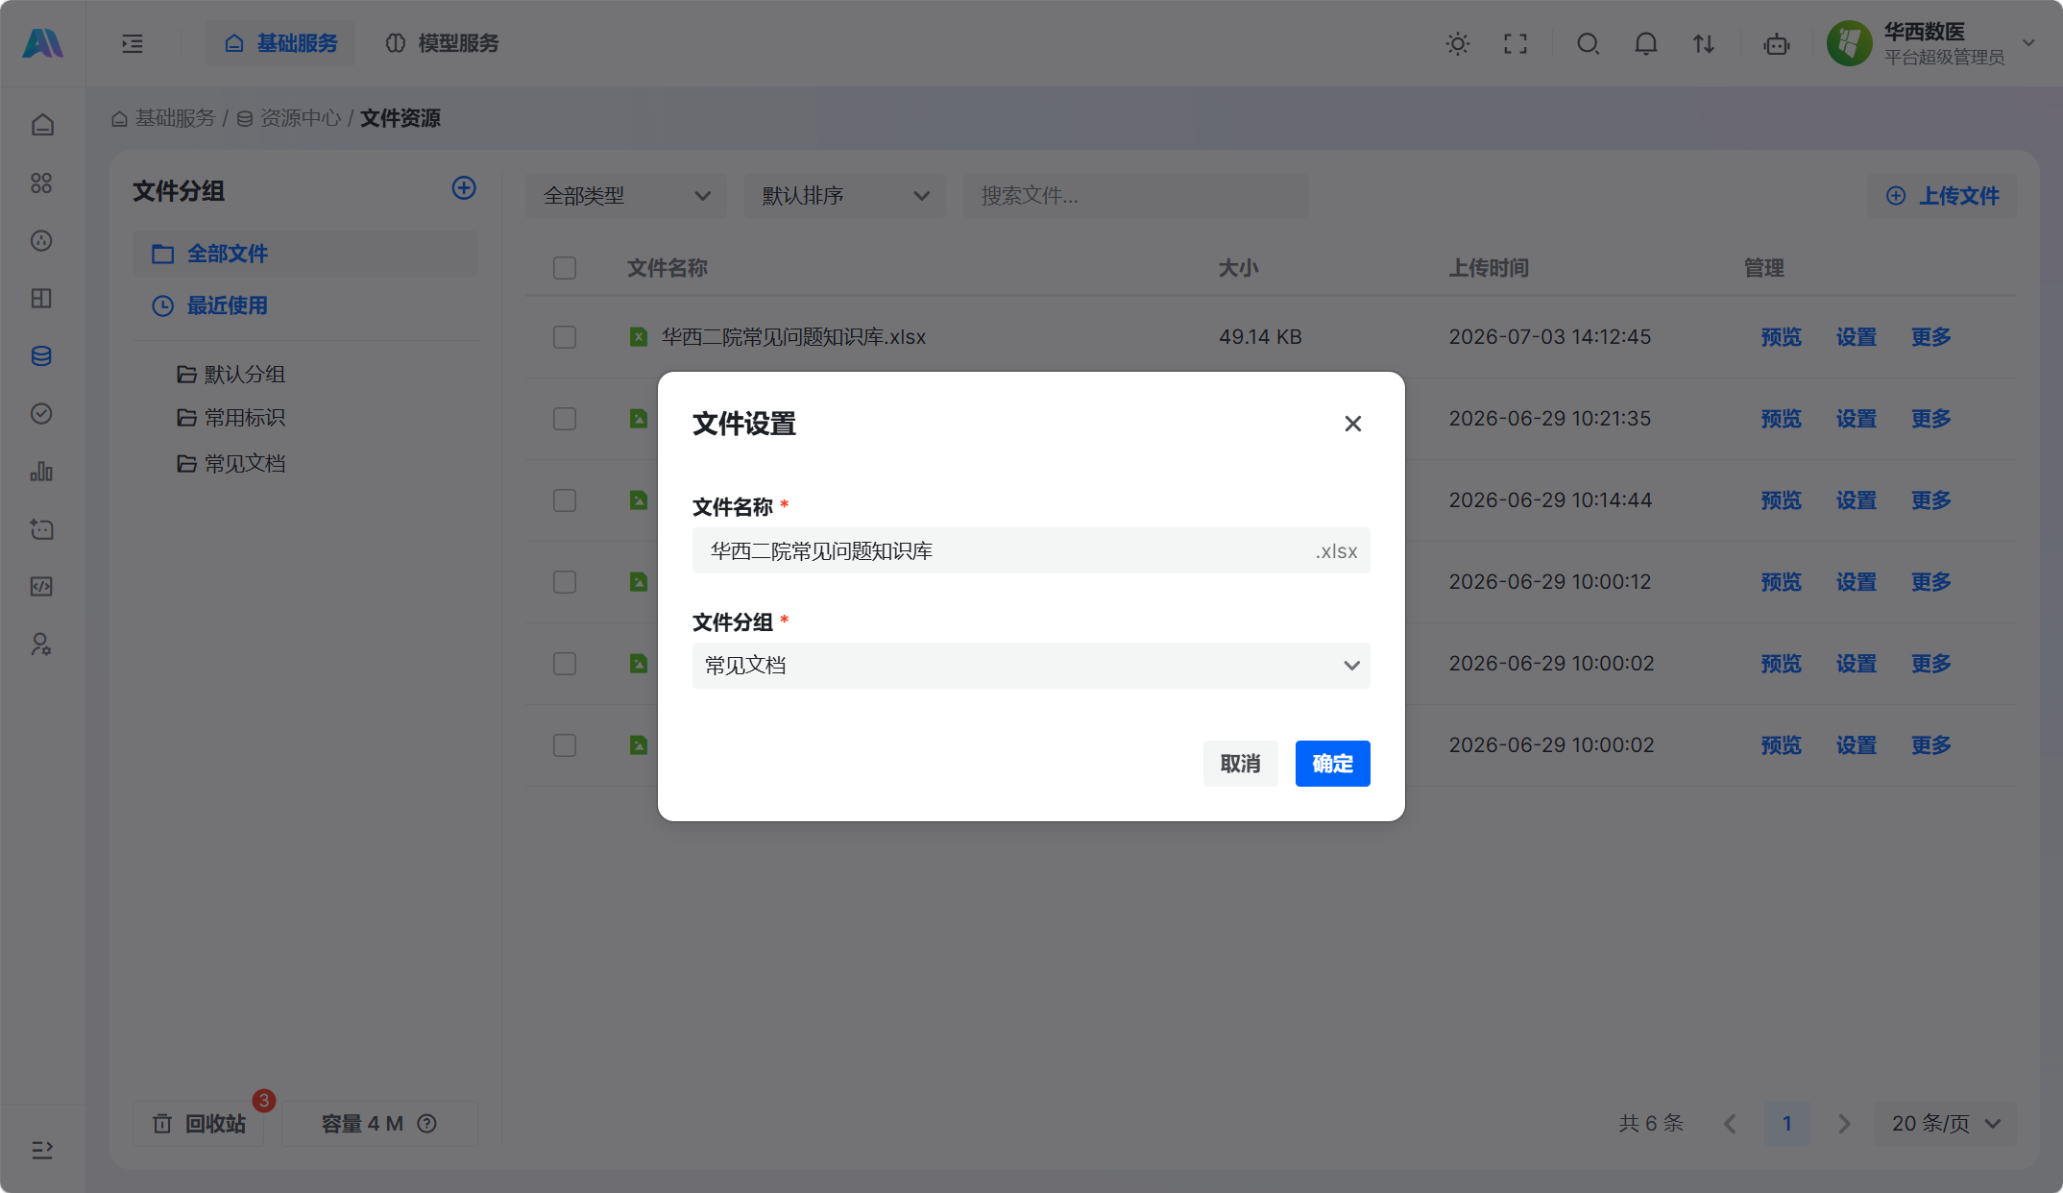Image resolution: width=2063 pixels, height=1193 pixels.
Task: Expand the user account menu chevron
Action: point(2028,43)
